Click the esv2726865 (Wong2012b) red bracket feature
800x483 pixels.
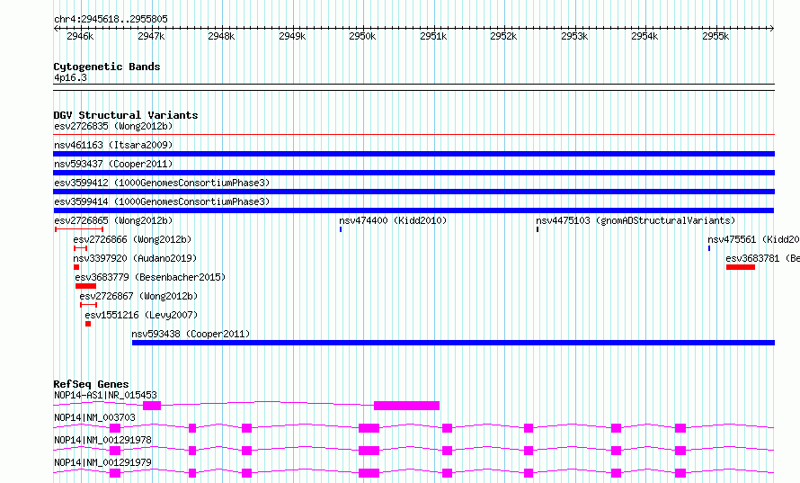coord(79,229)
